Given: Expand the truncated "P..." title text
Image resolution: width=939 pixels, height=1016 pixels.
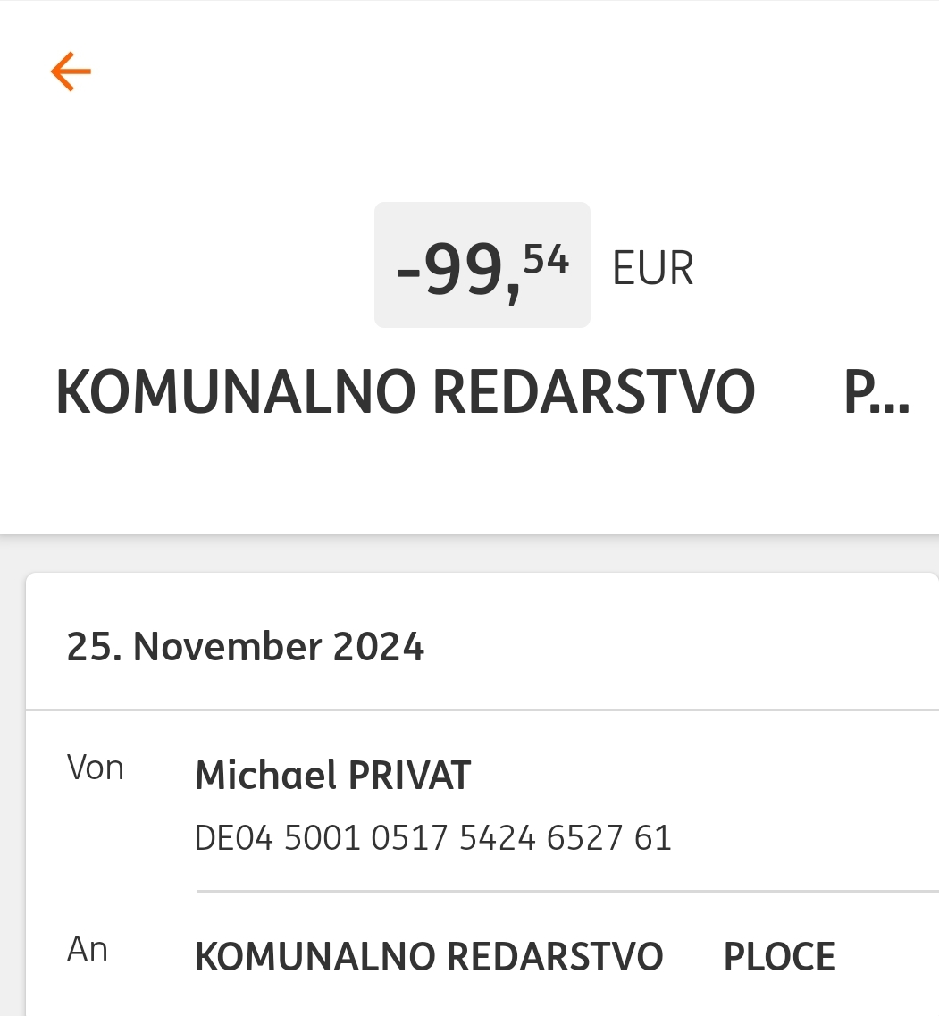Looking at the screenshot, I should (876, 393).
